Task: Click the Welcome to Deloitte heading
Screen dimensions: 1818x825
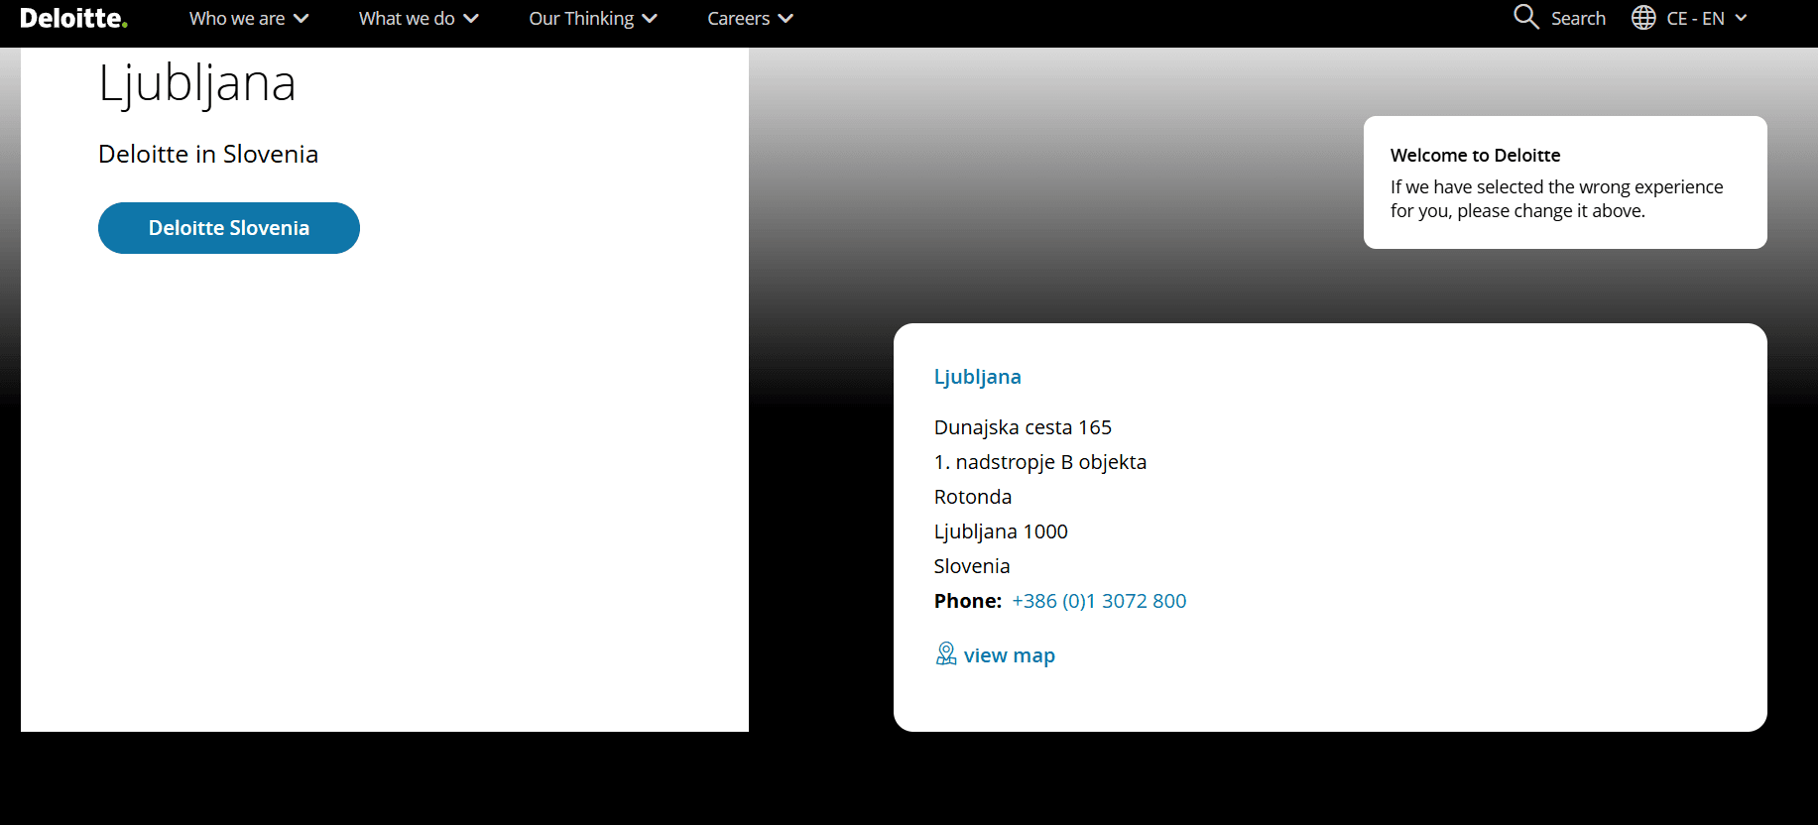Action: point(1475,155)
